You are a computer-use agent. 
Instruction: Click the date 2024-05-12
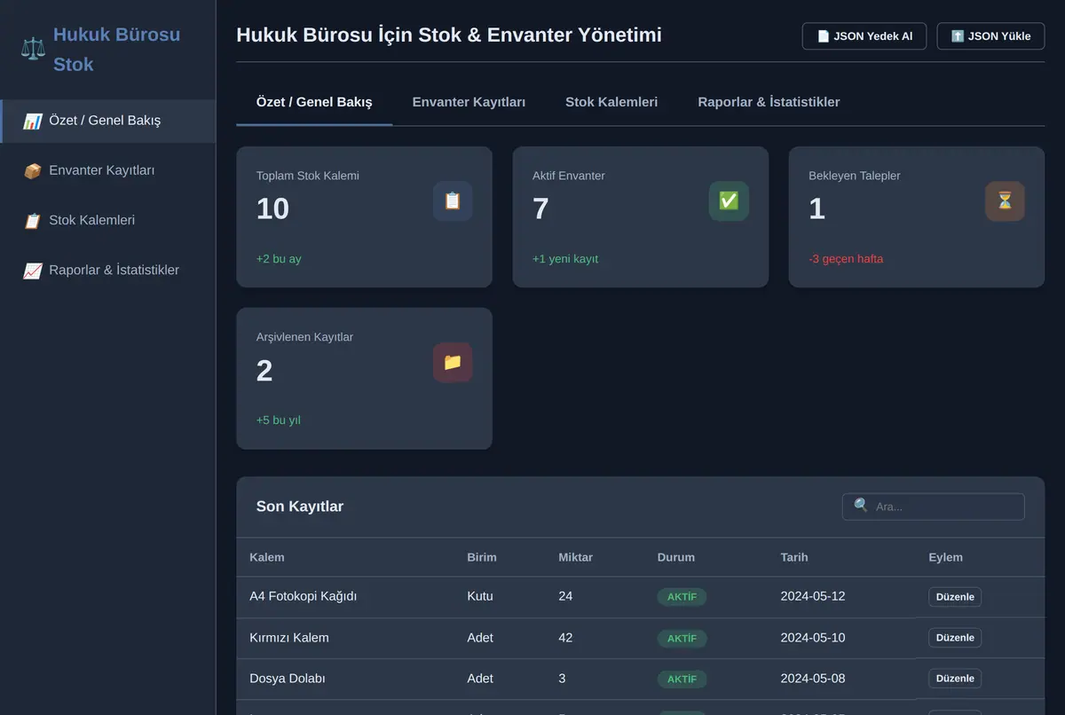point(813,596)
